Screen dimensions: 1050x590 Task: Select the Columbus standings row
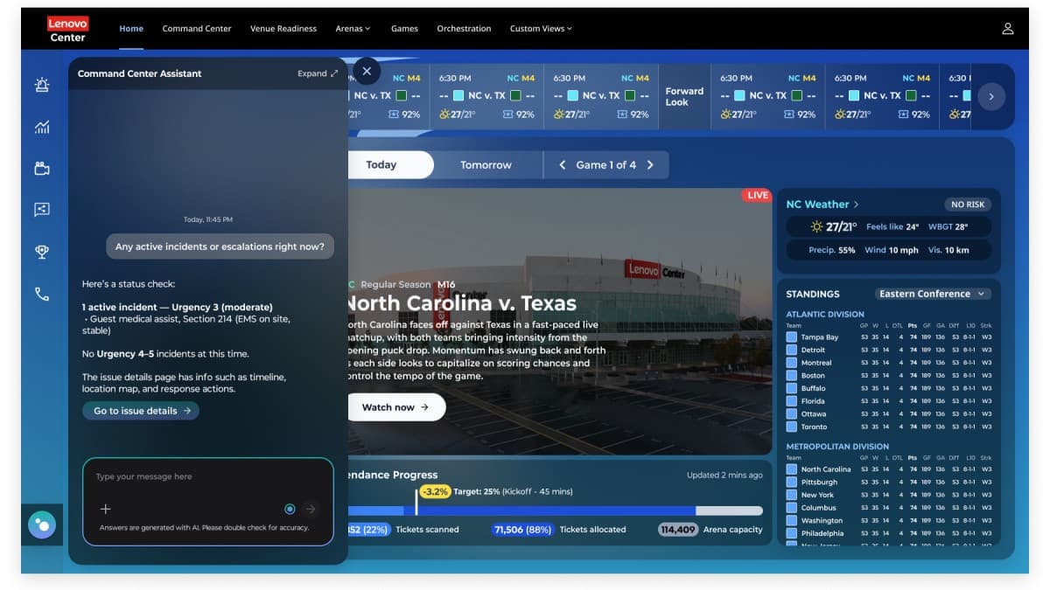click(889, 508)
